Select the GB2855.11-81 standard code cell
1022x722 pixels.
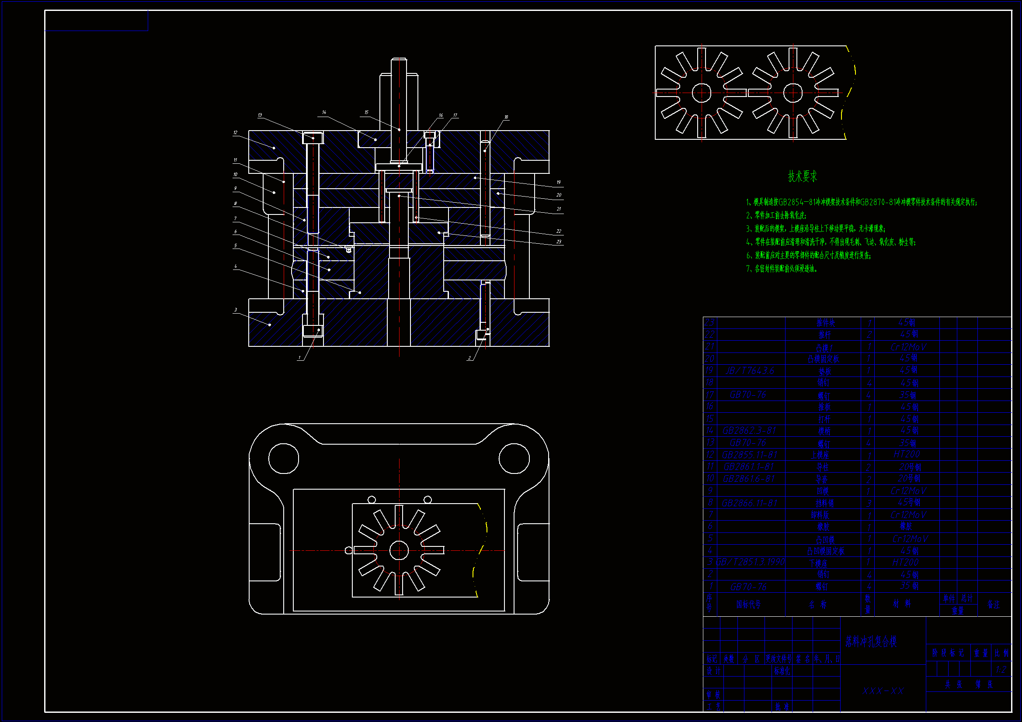pos(749,455)
